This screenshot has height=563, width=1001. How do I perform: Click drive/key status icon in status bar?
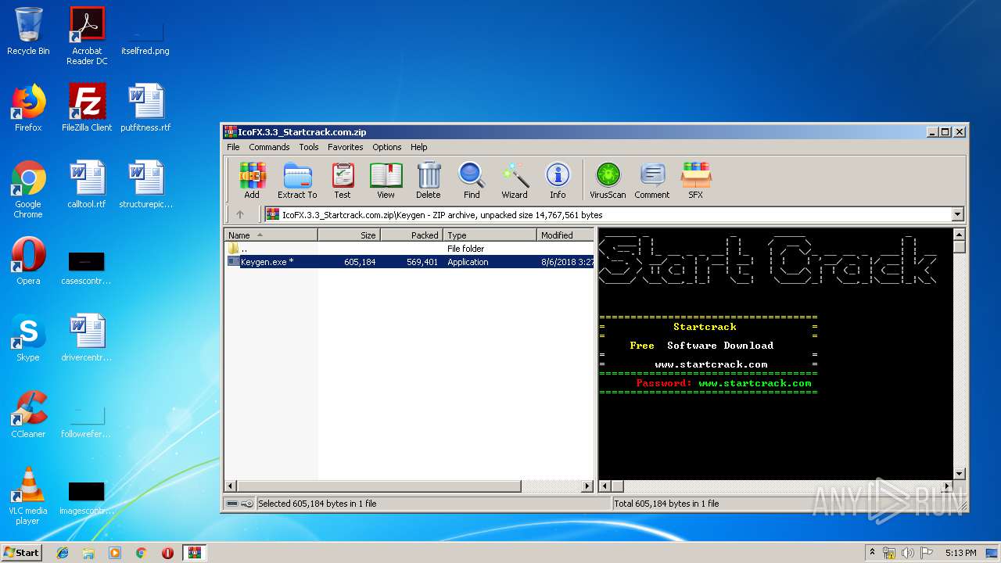click(239, 504)
